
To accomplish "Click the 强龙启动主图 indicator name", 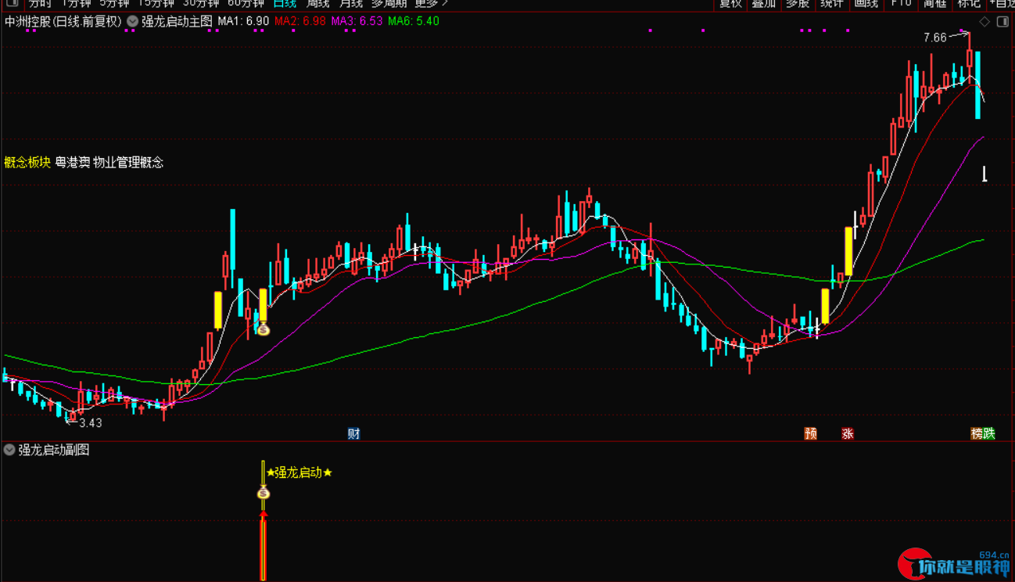I will coord(177,22).
